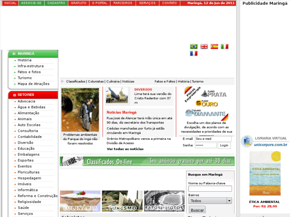Open the Rua José de Alencar news headline
This screenshot has height=217, width=290.
pos(140,120)
